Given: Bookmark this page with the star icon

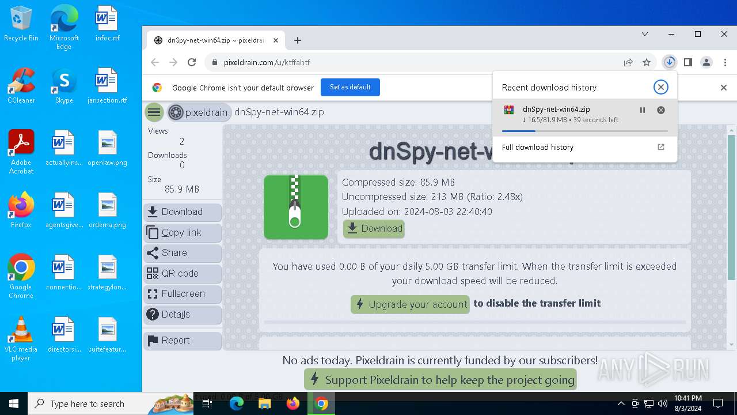Looking at the screenshot, I should pos(647,62).
